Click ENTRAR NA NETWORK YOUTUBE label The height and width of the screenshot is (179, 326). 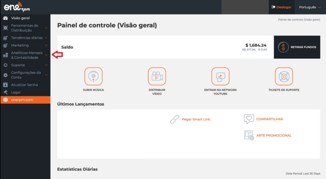(220, 92)
